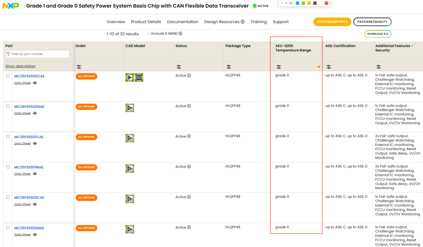Pick the blue color swatch in floating toolbar
Viewport: 423px width, 247px height.
(298, 3)
